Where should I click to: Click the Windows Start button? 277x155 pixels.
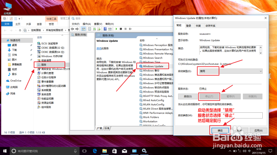5,151
